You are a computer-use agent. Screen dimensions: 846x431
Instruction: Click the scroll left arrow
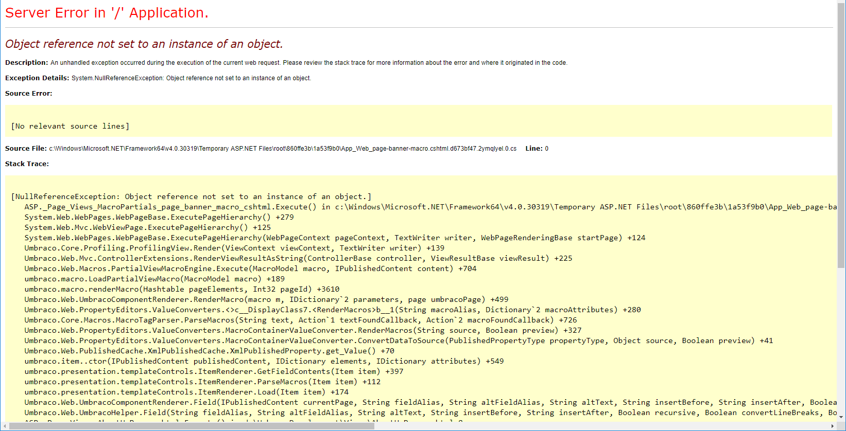pyautogui.click(x=5, y=426)
